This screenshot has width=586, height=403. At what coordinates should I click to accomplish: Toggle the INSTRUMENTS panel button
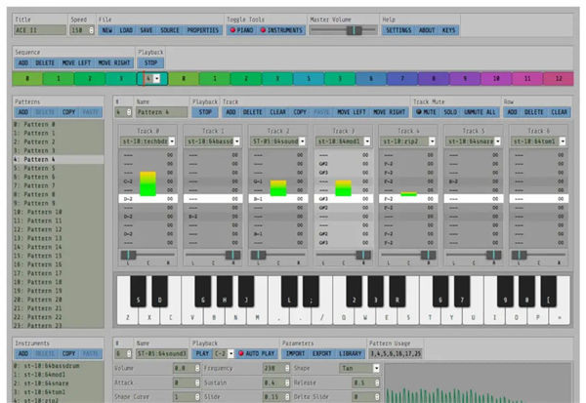pos(281,30)
